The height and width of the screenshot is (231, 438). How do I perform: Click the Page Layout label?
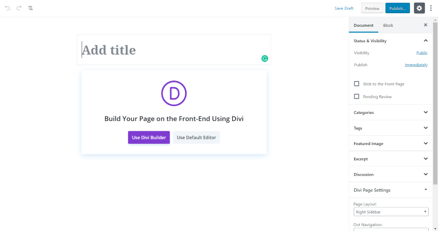click(365, 204)
